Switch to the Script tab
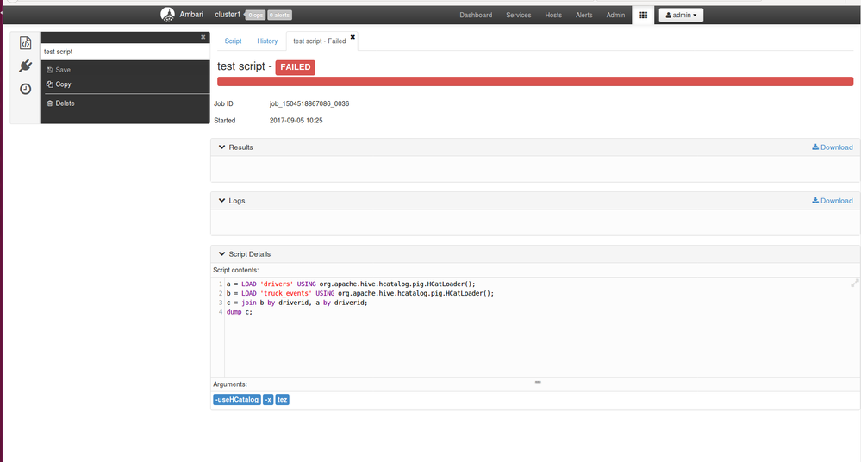The image size is (861, 462). pyautogui.click(x=233, y=41)
